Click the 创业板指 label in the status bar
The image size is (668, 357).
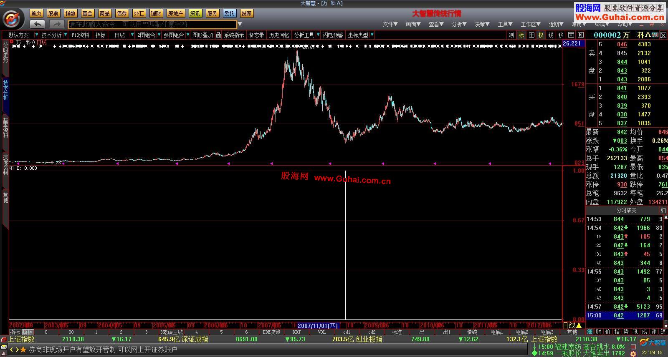[x=369, y=339]
